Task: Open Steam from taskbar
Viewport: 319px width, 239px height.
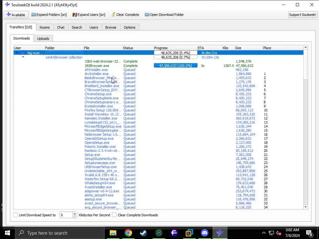Action: click(143, 233)
